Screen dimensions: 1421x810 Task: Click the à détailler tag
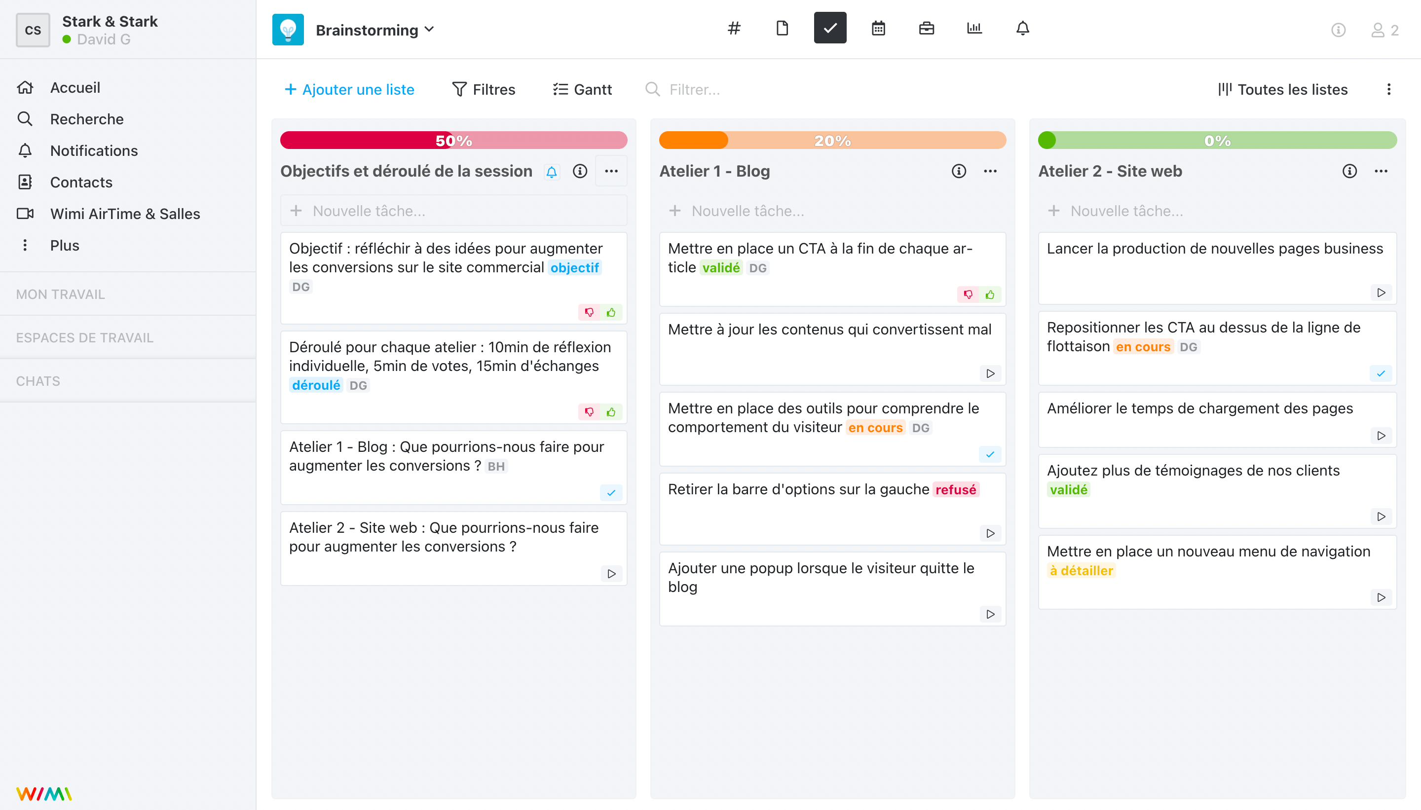[1081, 571]
